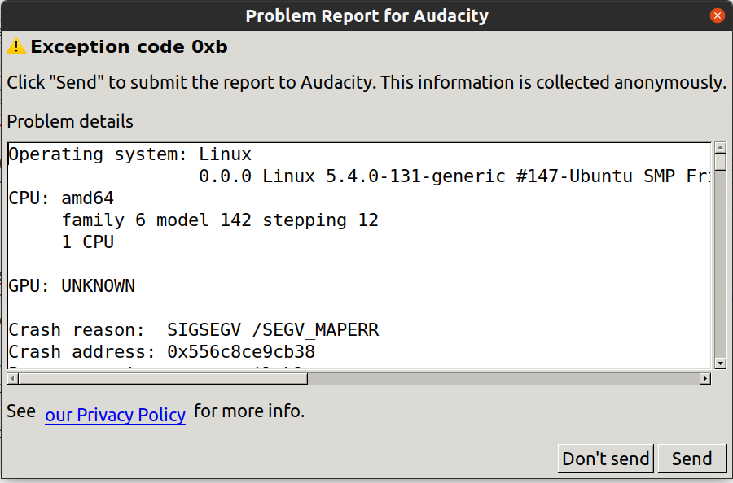This screenshot has width=733, height=483.
Task: Click the horizontal scrollbar right arrow
Action: [705, 378]
